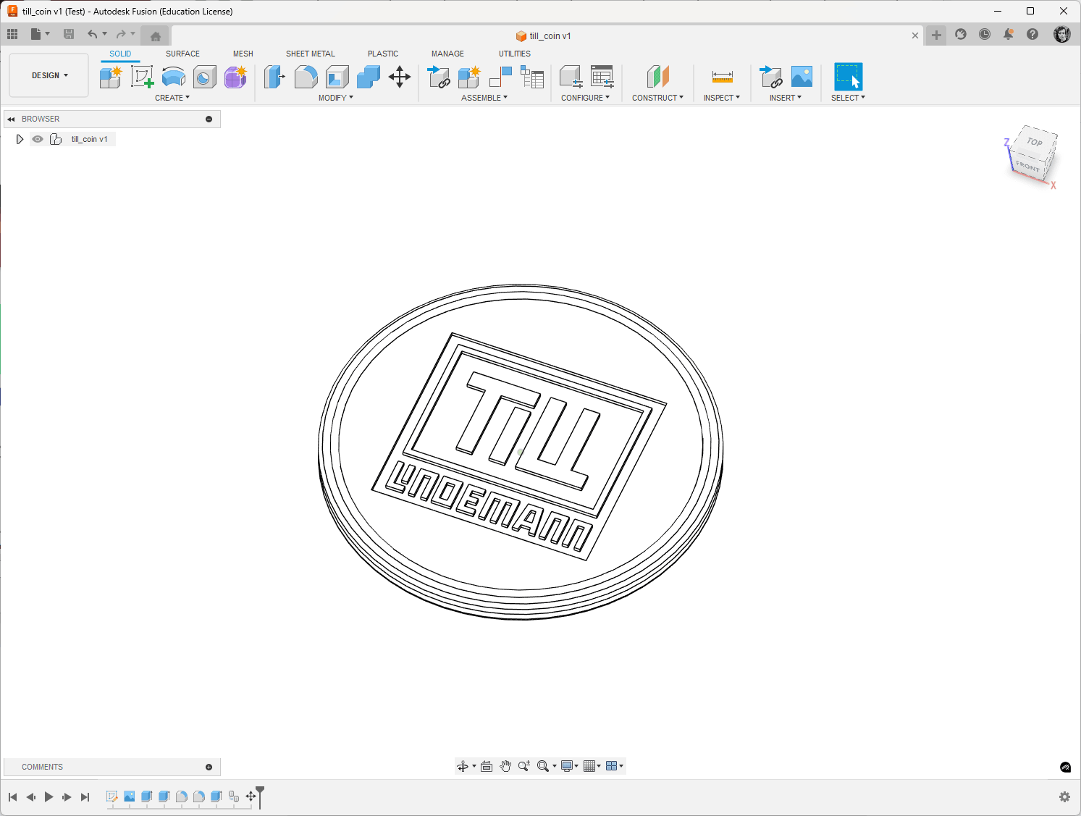Open the Job Status clock icon

[985, 34]
